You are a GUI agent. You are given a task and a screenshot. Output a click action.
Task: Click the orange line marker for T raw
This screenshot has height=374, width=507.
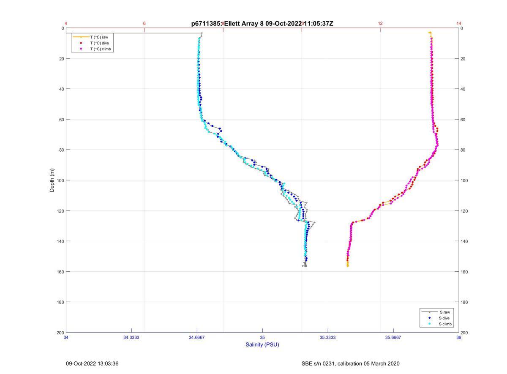pos(81,37)
